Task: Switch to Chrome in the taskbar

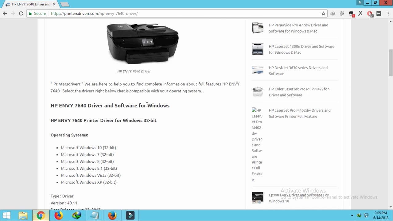Action: pos(41,215)
